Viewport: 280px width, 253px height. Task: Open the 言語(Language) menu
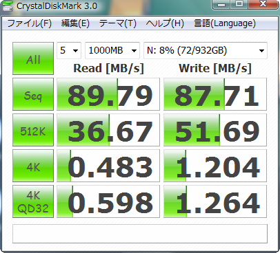coord(225,23)
